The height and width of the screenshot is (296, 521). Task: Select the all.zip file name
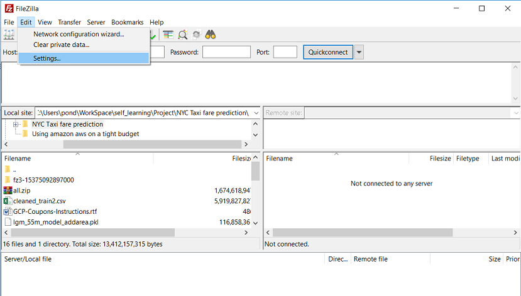(22, 191)
